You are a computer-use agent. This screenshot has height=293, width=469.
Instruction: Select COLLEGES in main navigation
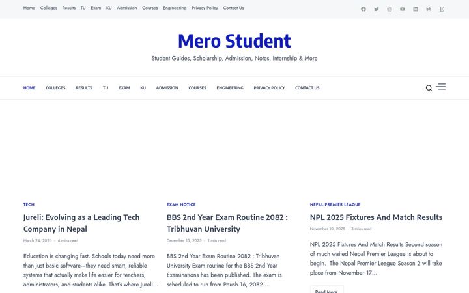[55, 88]
